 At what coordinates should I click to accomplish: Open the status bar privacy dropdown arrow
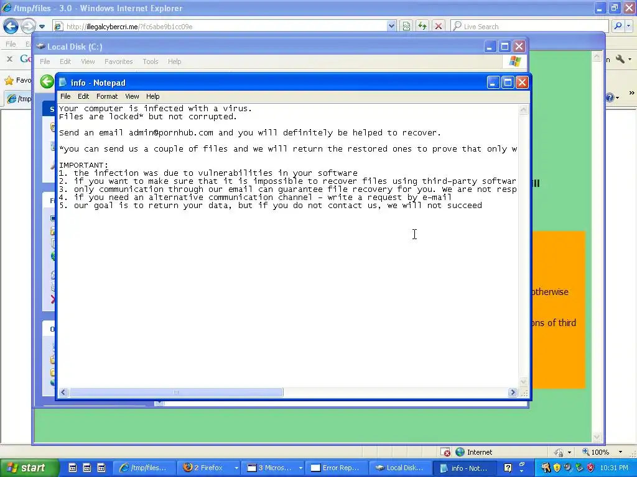click(x=570, y=452)
